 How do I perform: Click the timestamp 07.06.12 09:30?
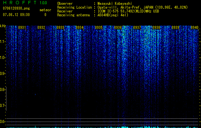click(x=16, y=15)
